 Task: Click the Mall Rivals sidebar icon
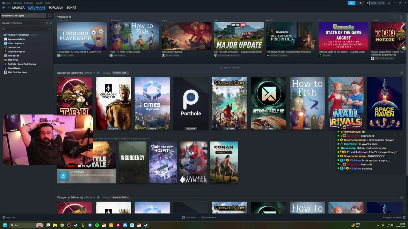(5, 60)
